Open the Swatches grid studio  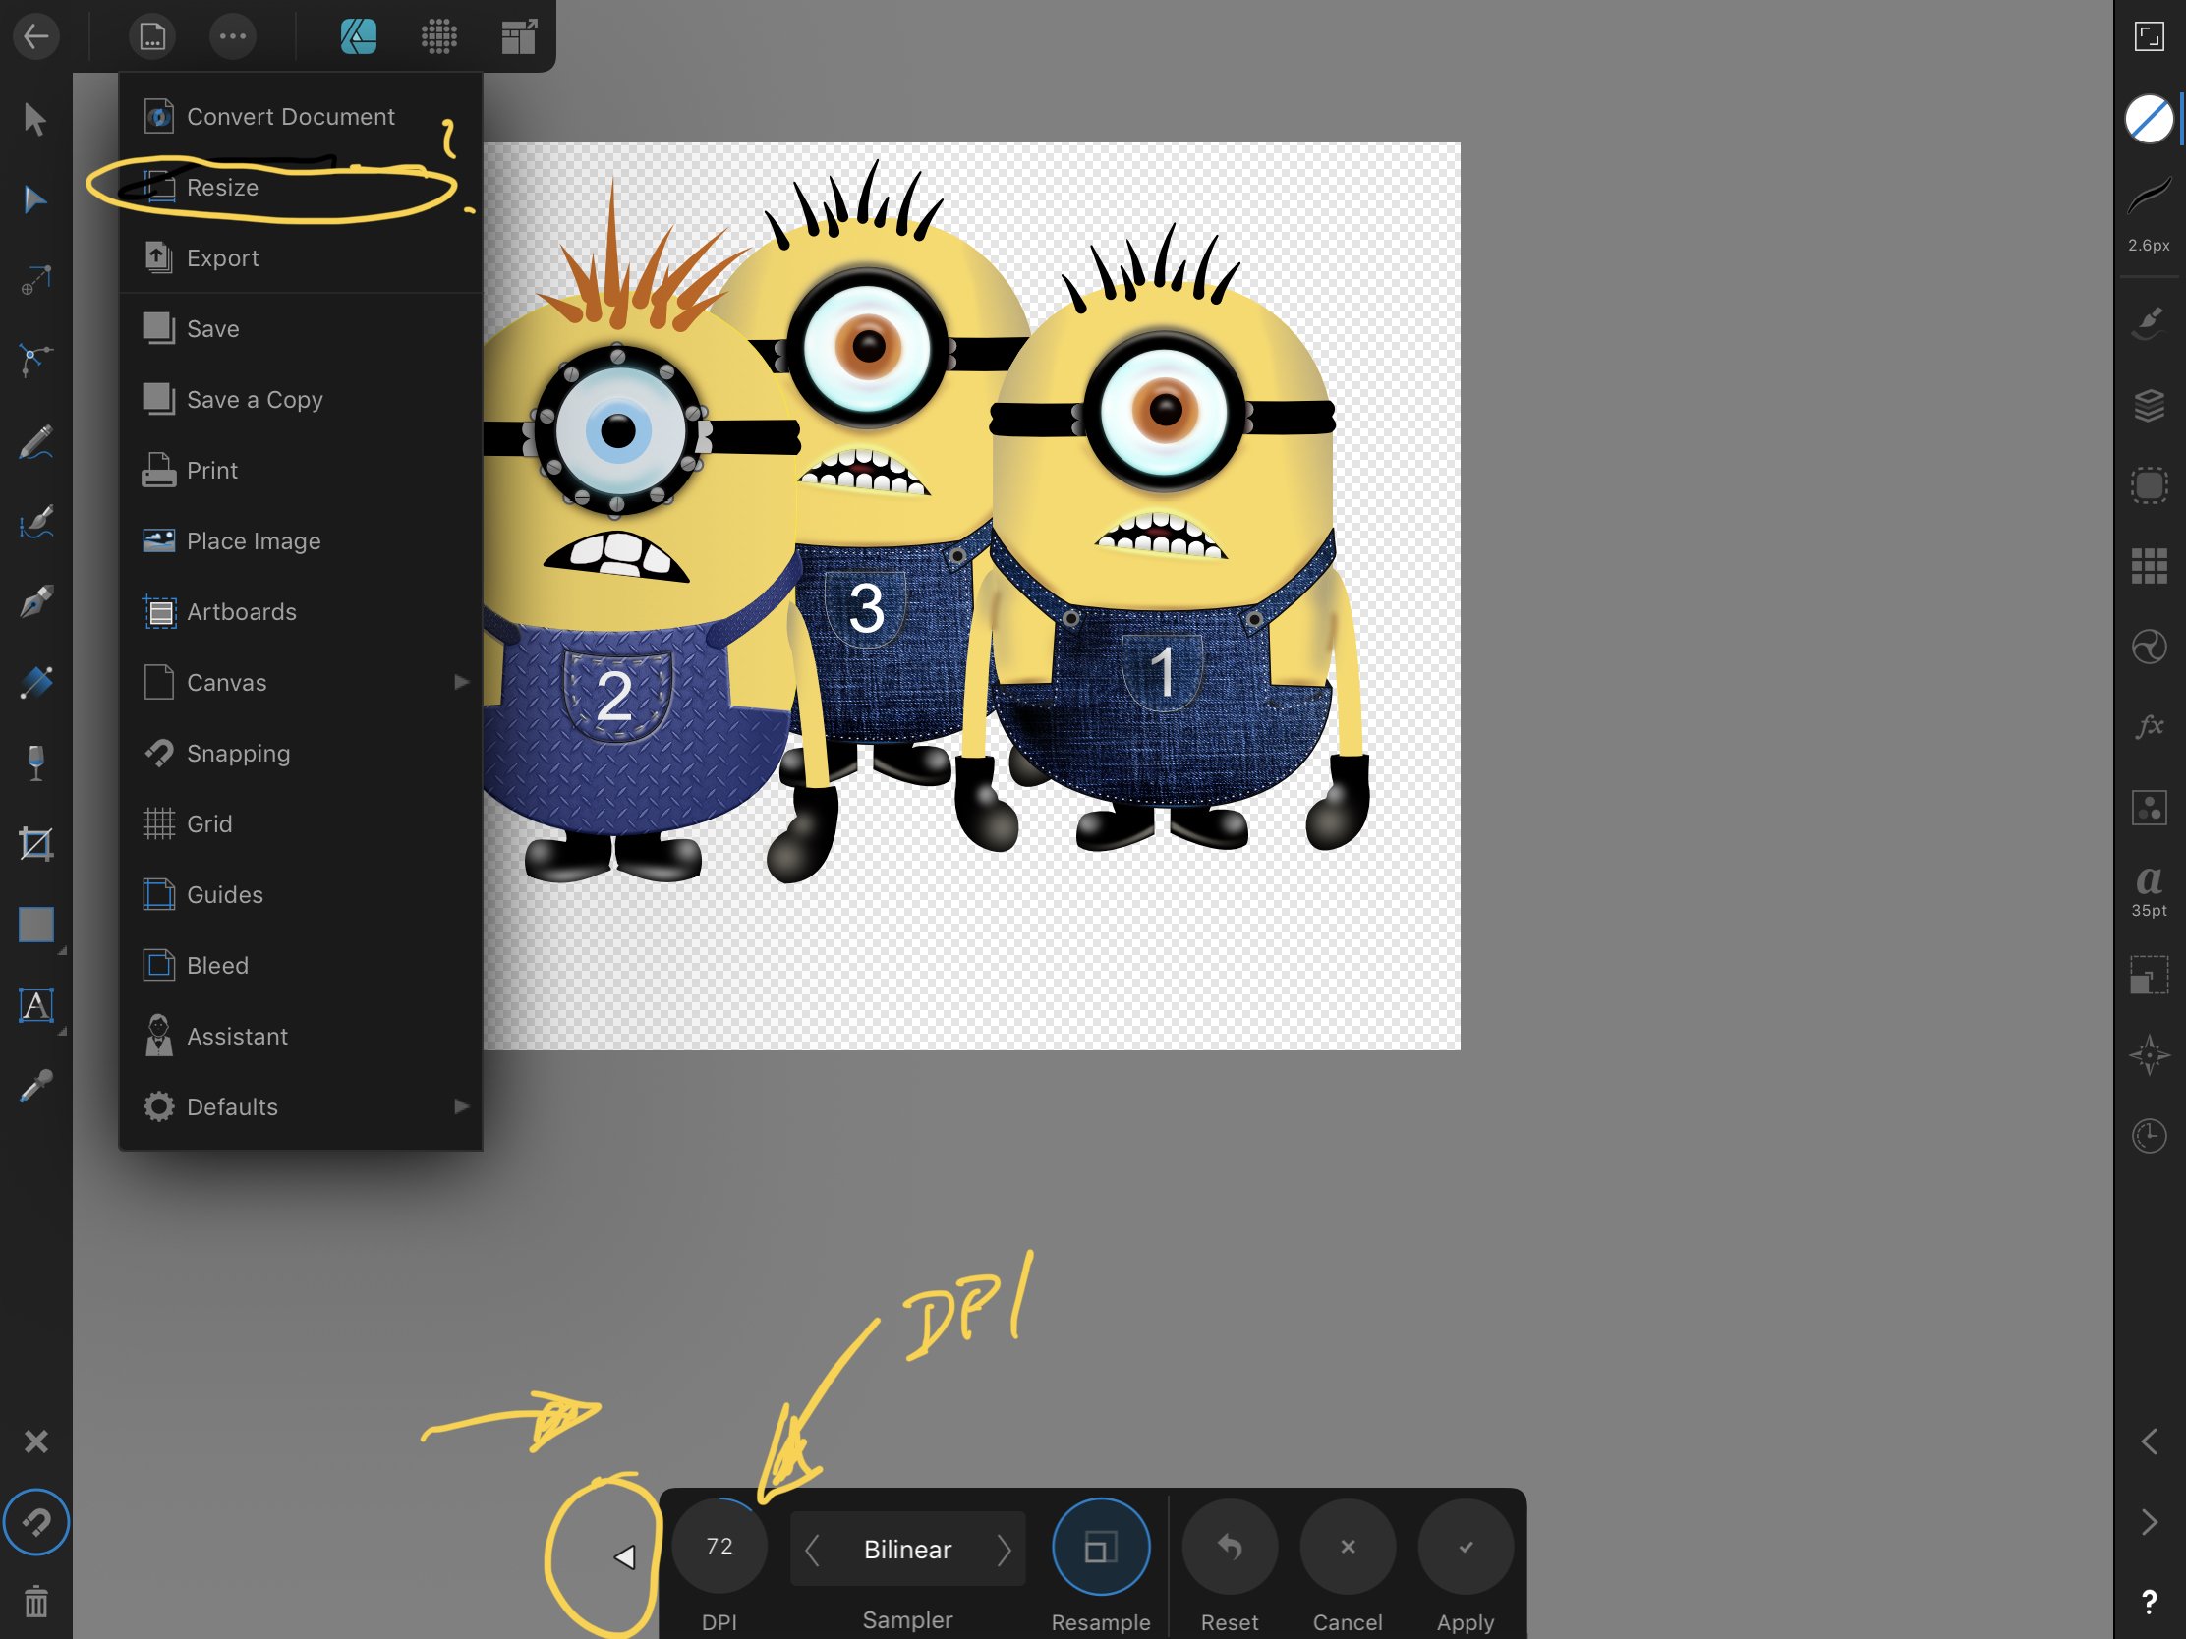click(x=2149, y=566)
